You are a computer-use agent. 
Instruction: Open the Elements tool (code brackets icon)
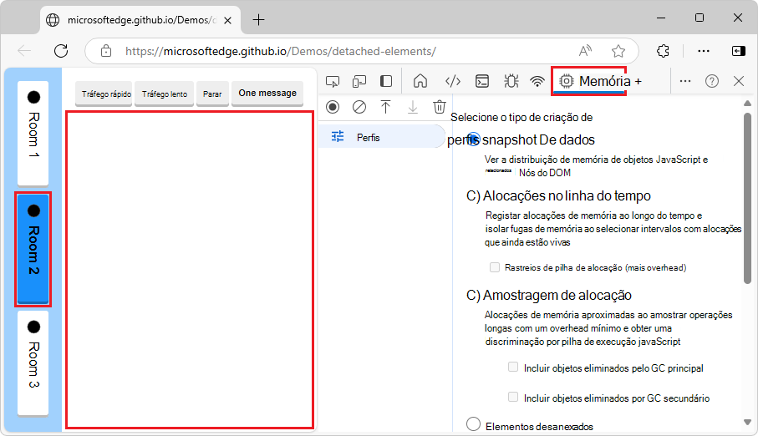coord(452,81)
